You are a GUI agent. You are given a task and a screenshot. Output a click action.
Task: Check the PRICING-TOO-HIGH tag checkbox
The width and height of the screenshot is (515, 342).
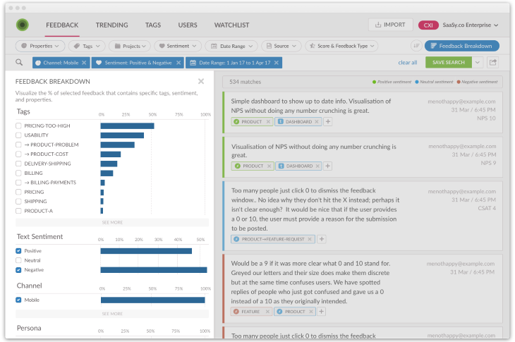point(19,126)
